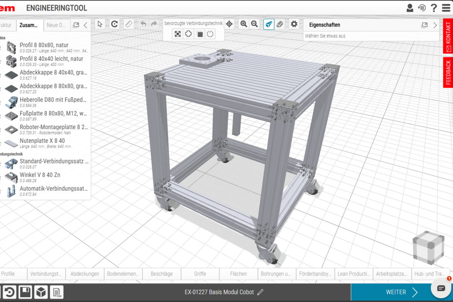Expand the Eigenschaften panel chevron arrow

tap(435, 25)
